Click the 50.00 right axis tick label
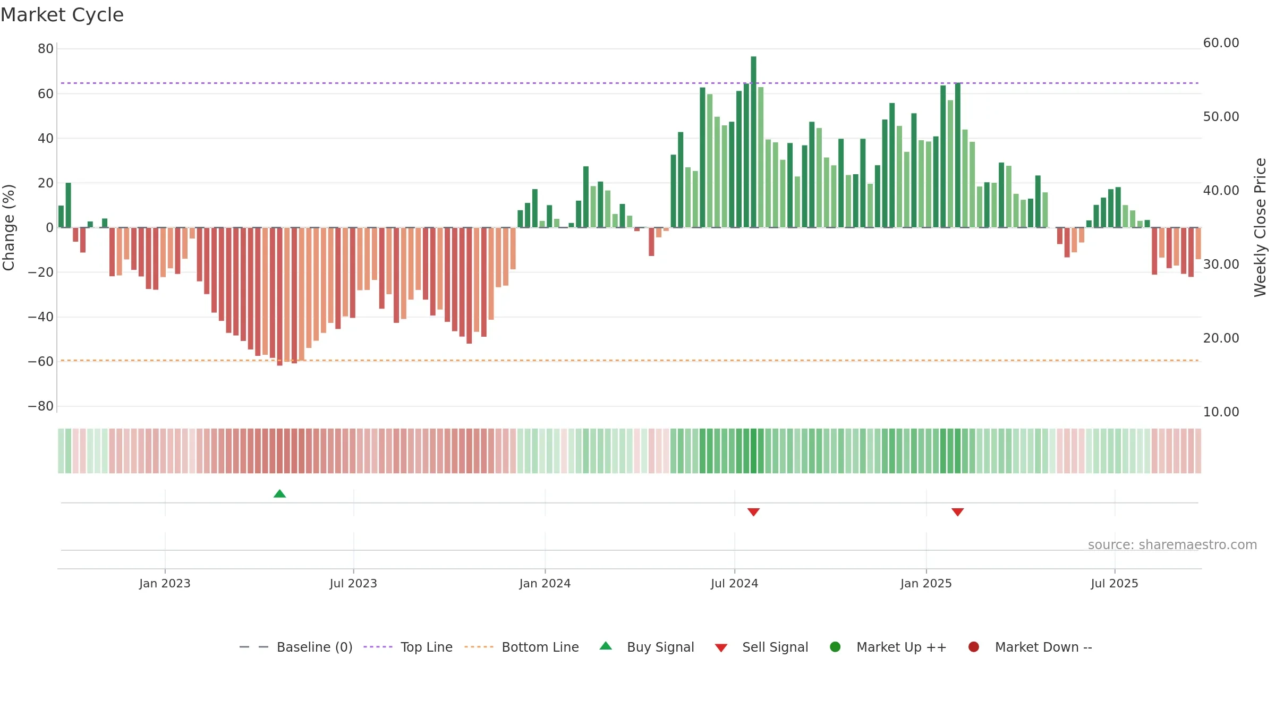This screenshot has height=717, width=1275. (1221, 117)
